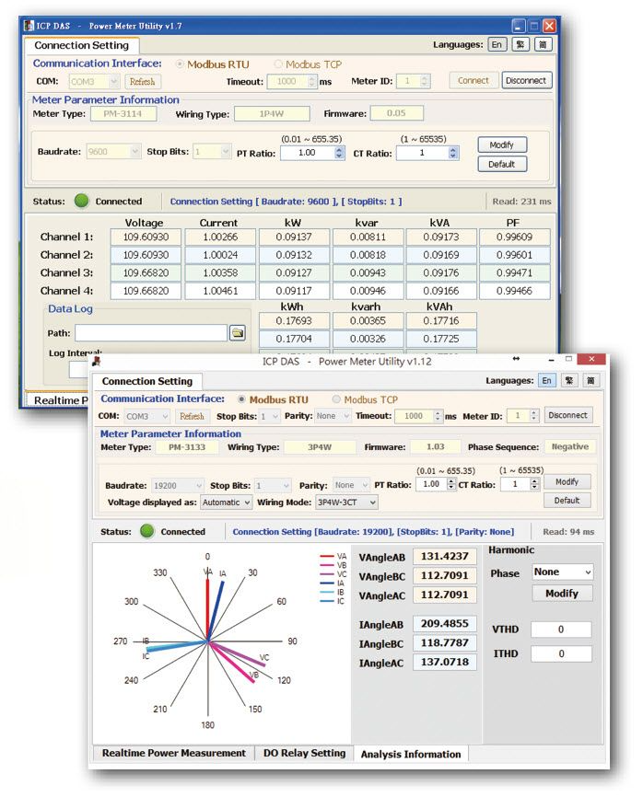Select Connection Setting tab in v1.7 window
Viewport: 643px width, 797px height.
(x=81, y=45)
